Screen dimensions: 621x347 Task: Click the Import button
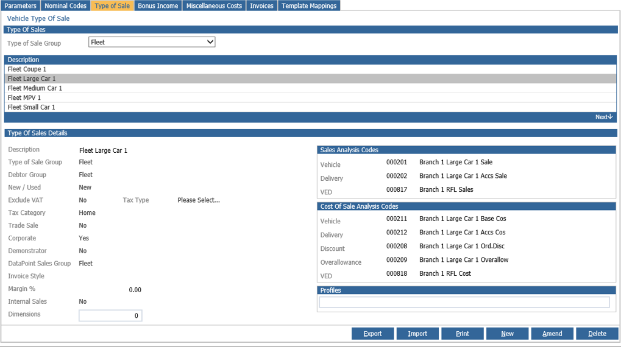[417, 334]
